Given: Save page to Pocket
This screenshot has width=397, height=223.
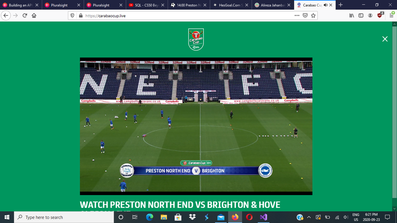Looking at the screenshot, I should [x=305, y=15].
